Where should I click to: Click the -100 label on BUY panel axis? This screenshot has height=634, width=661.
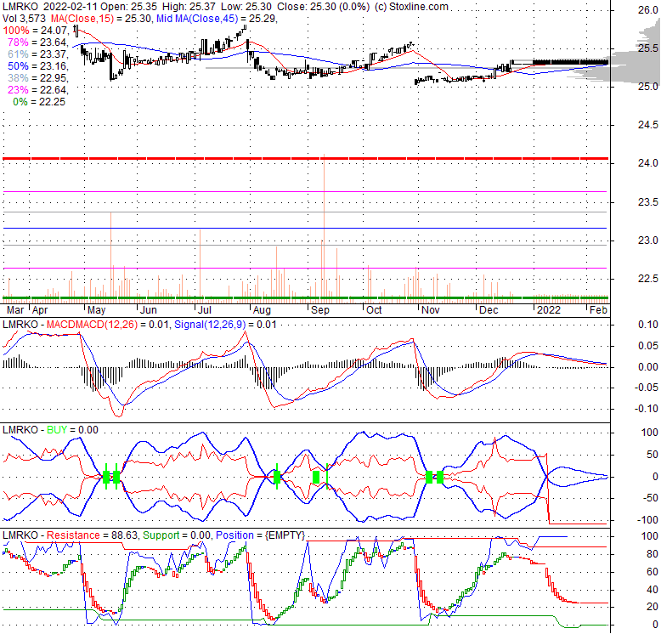(x=647, y=519)
